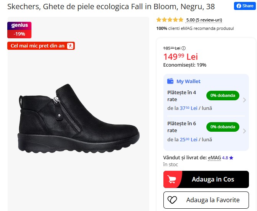Screen dimensions: 257x211
Task: Click the 0% dobanda badge for 6 rate
Action: click(222, 127)
